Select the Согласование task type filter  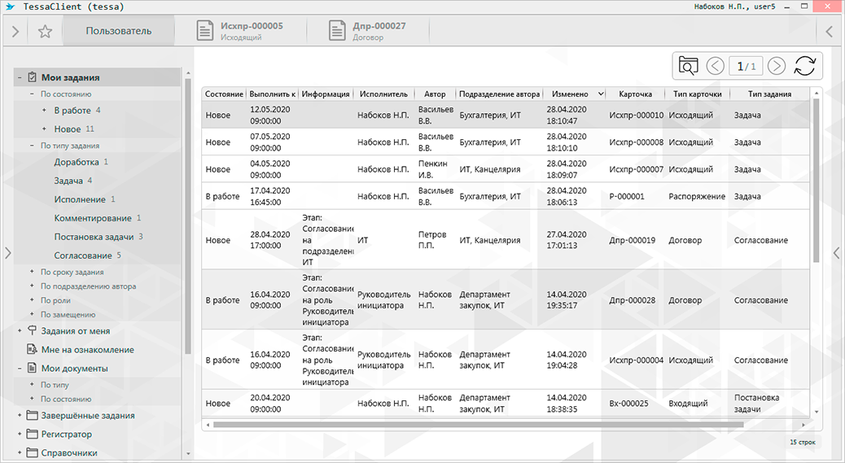83,256
